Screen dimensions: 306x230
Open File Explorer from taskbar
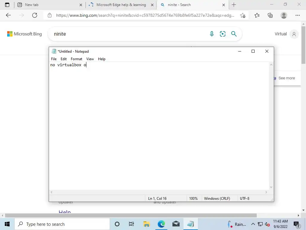point(146,224)
